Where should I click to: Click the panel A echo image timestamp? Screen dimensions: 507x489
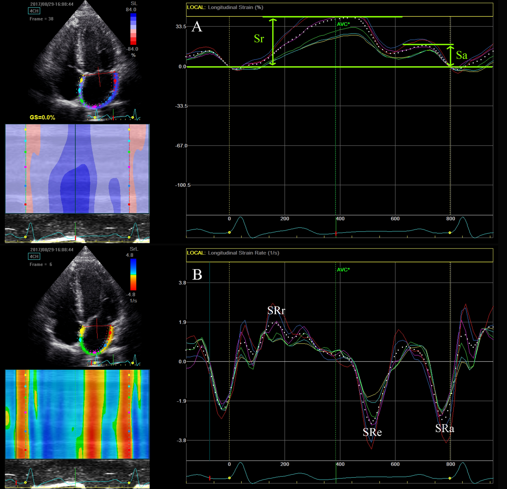coord(52,4)
